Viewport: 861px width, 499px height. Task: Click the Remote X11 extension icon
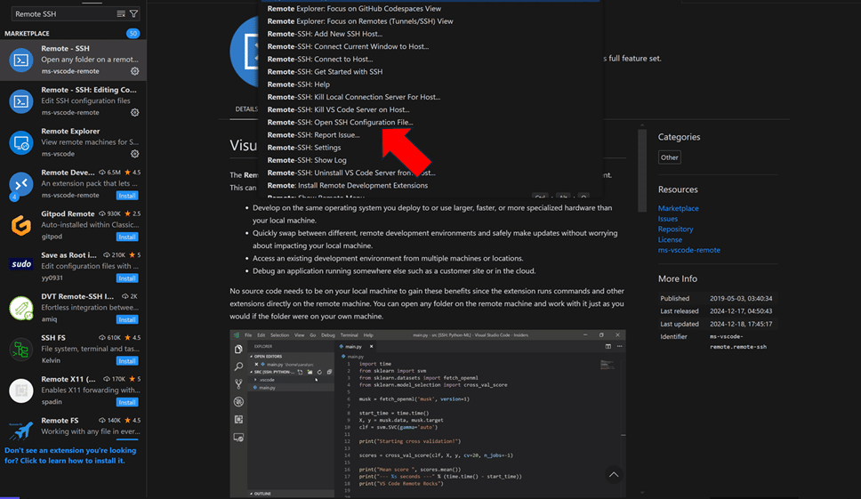coord(20,390)
